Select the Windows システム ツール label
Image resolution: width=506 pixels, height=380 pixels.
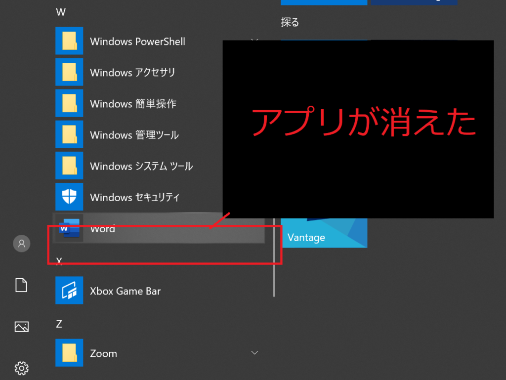click(141, 166)
